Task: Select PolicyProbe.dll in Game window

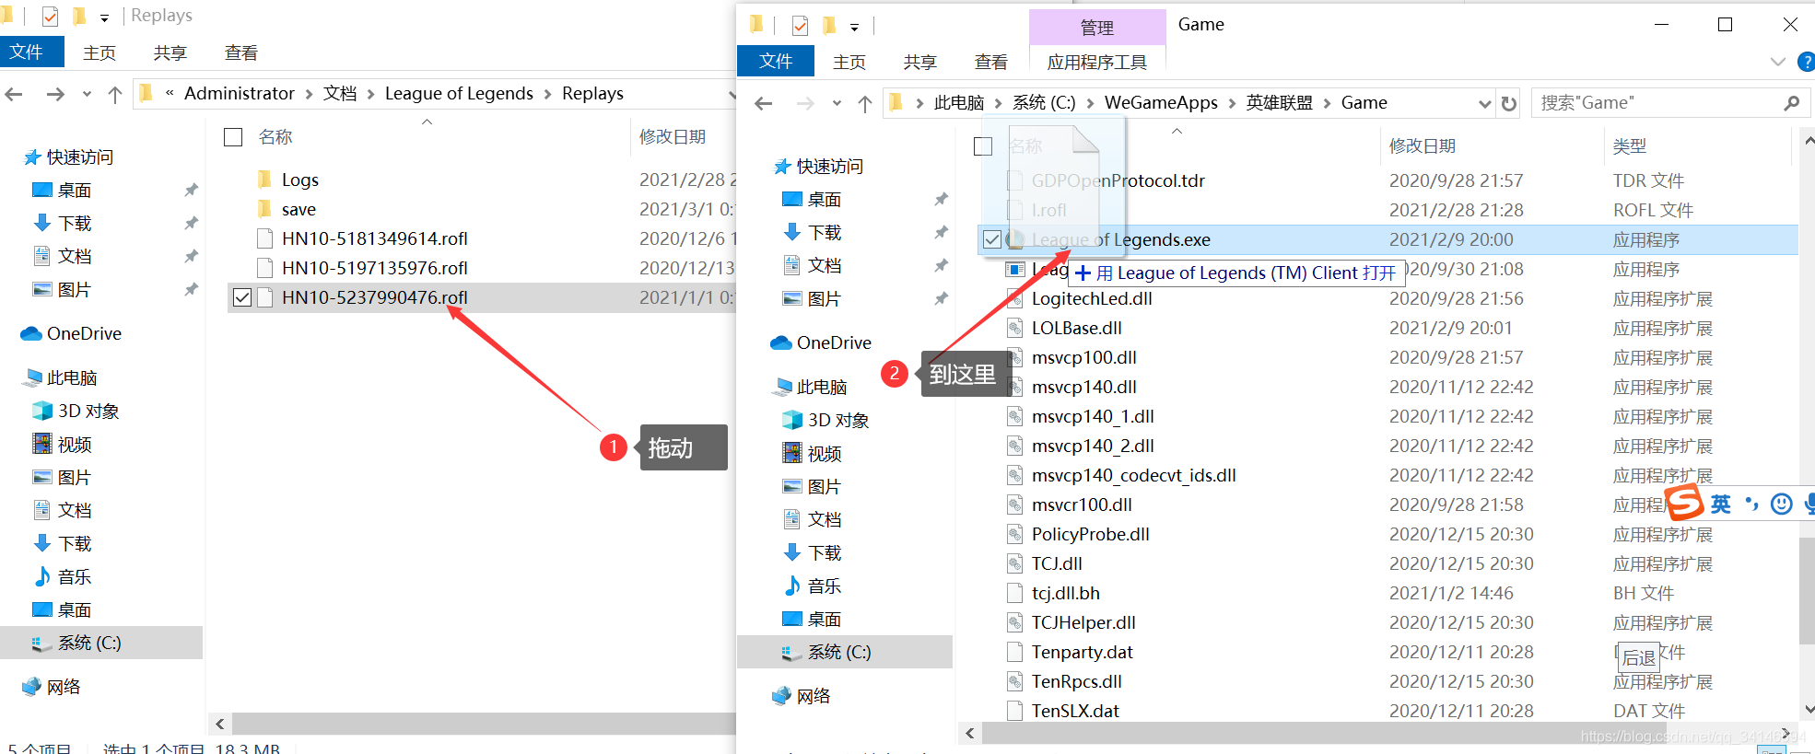Action: click(x=1090, y=534)
